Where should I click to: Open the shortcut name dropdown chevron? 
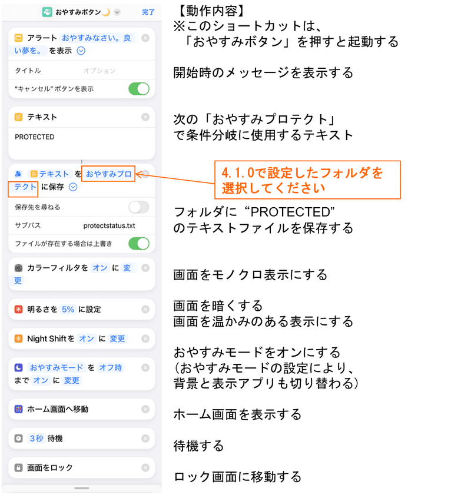click(117, 12)
